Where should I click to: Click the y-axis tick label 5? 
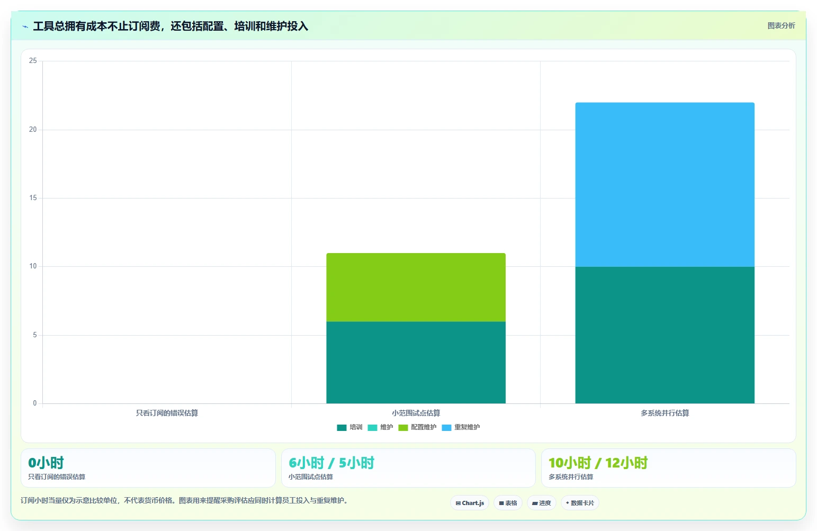pos(35,335)
